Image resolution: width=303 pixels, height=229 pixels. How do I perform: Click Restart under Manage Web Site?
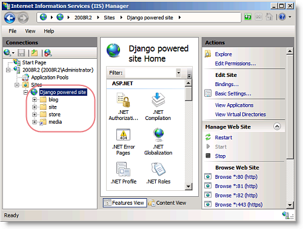tap(224, 138)
